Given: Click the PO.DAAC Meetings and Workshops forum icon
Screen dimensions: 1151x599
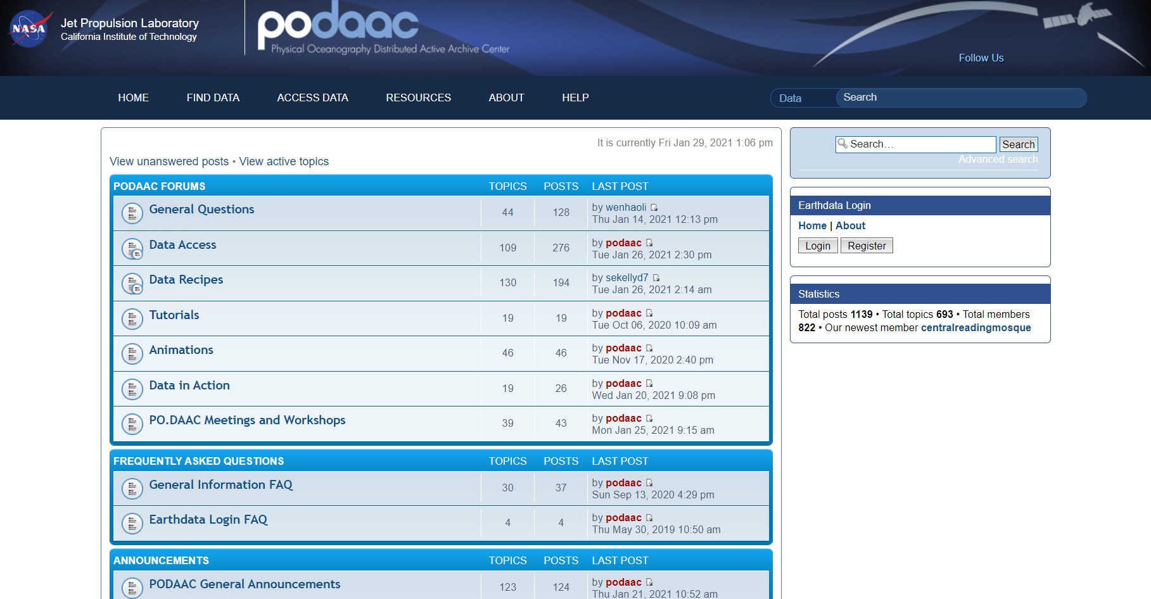Looking at the screenshot, I should 132,424.
